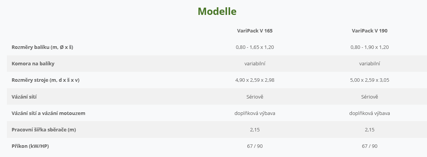427x157 pixels.
Task: Click variabilní under VariPack V 165
Action: tap(255, 64)
